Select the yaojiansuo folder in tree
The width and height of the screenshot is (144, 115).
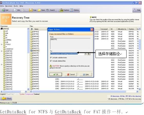pos(9,49)
